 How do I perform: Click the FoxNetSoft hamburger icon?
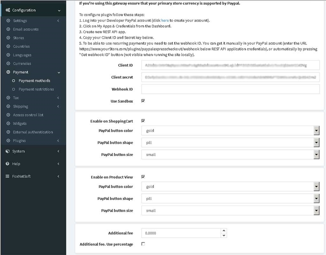[7, 176]
